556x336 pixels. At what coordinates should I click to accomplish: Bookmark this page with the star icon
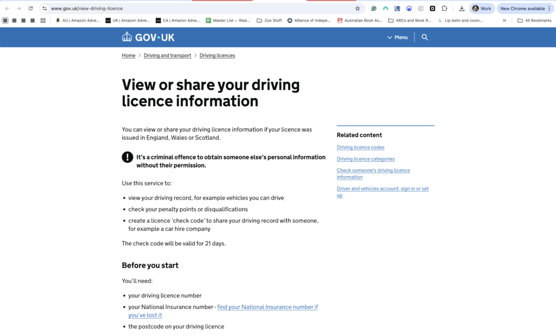coord(357,9)
